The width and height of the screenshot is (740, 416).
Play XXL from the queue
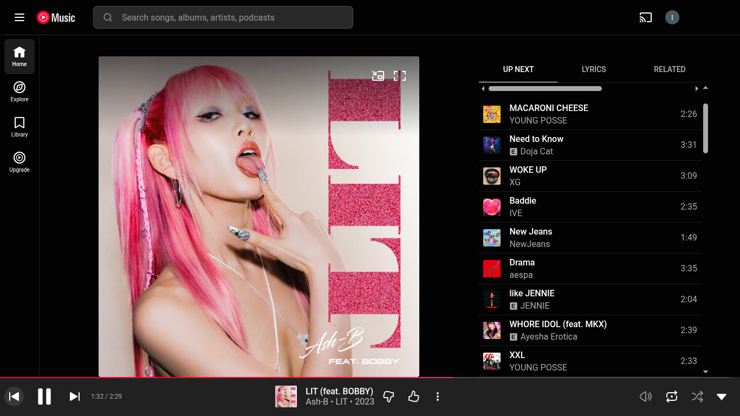(590, 361)
